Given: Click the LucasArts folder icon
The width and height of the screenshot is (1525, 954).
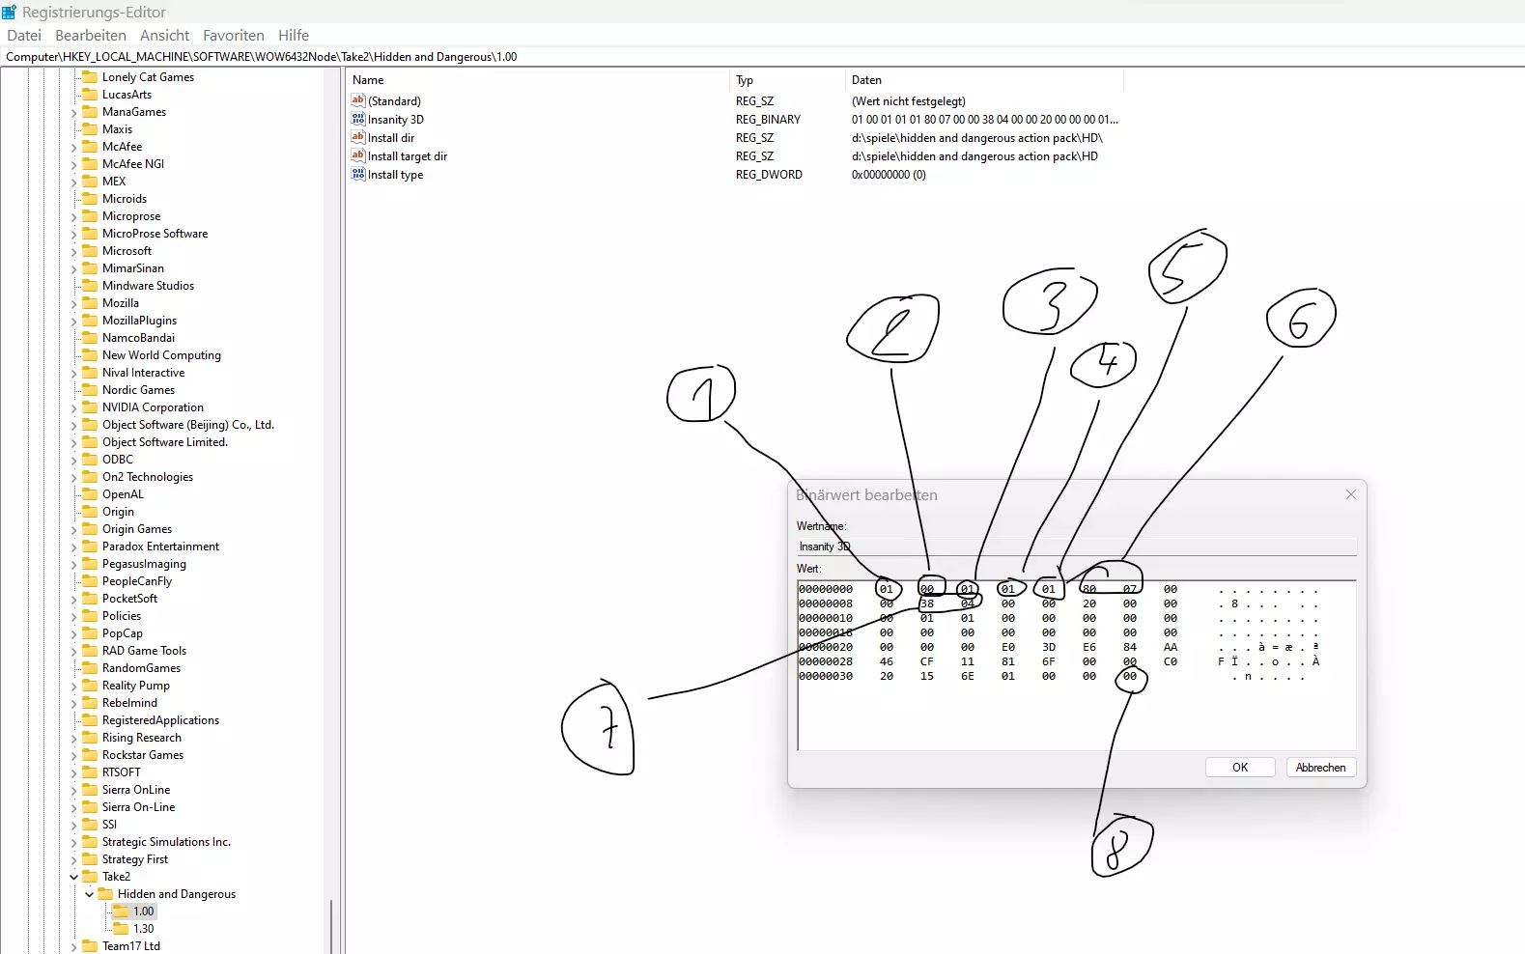Looking at the screenshot, I should 90,94.
